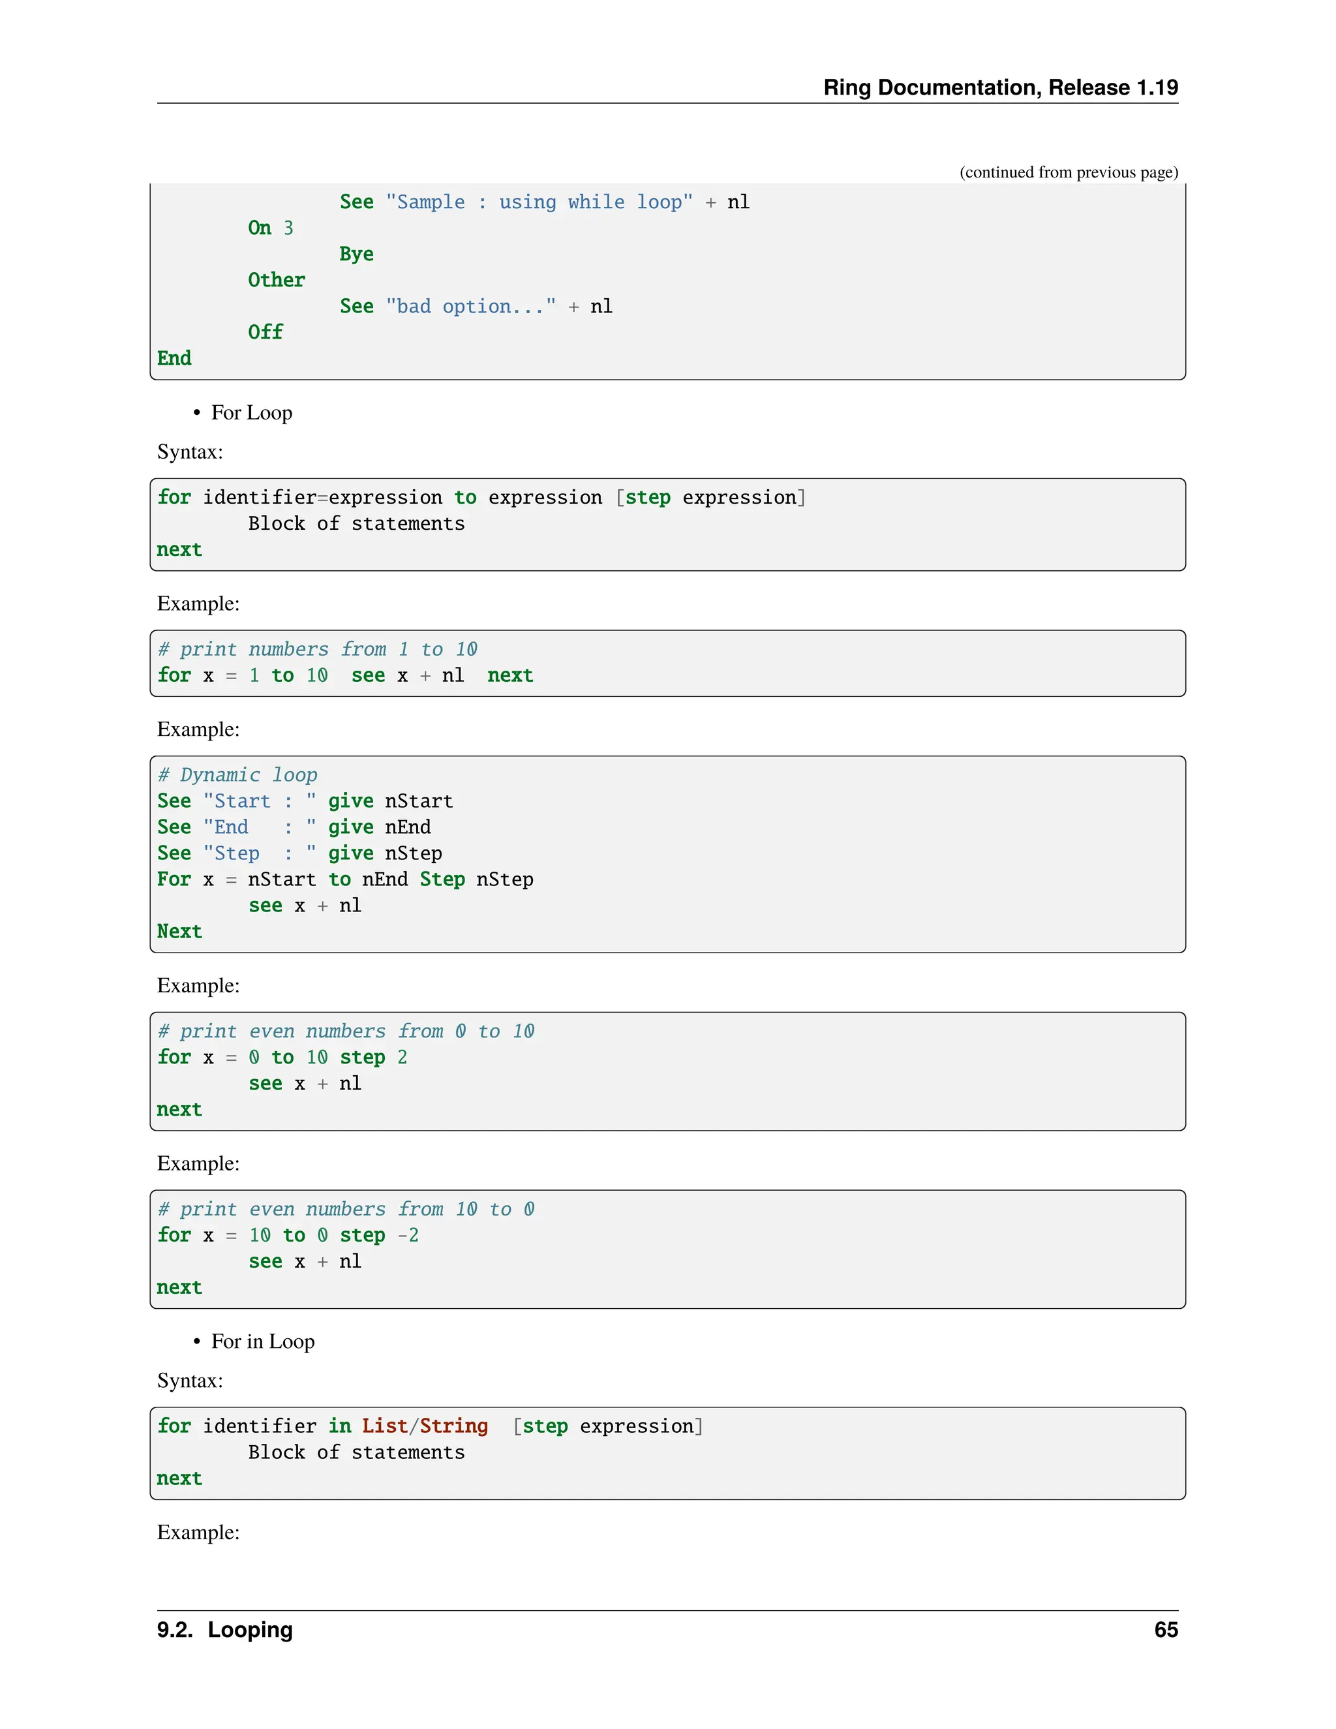Screen dimensions: 1336x1729
Task: Click the 'for identifier=expression to expression' syntax line
Action: coord(481,497)
